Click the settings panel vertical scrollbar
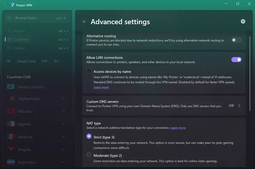Screen dimensions: 255x169 coord(250,74)
